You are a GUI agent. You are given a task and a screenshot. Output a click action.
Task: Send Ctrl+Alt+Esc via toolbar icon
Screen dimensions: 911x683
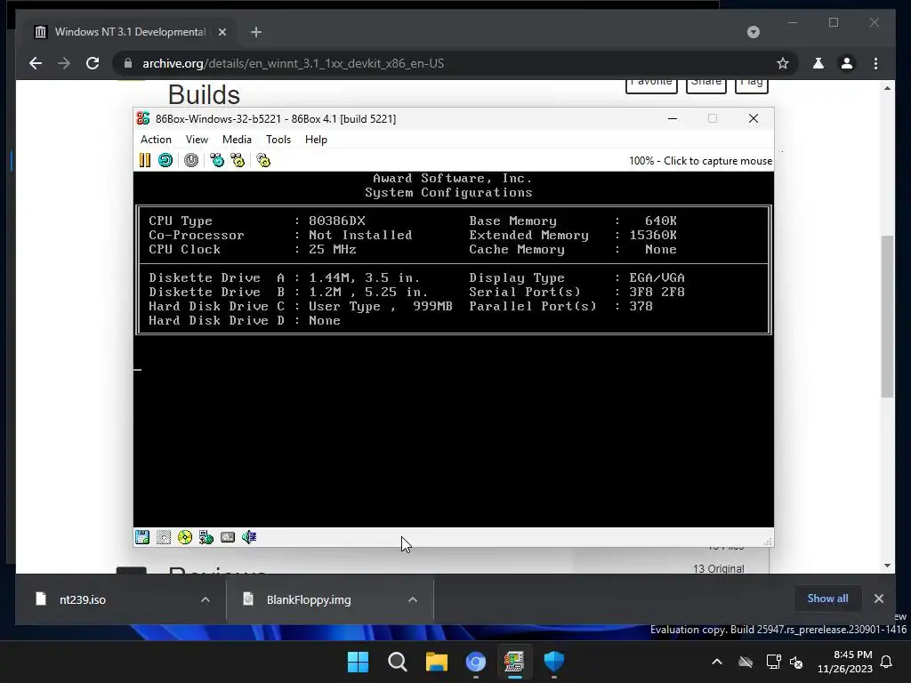[x=238, y=160]
